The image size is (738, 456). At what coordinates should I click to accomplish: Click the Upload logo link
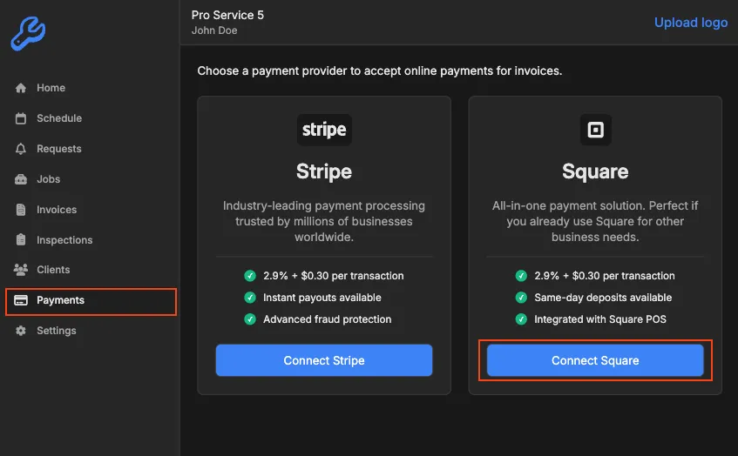coord(691,23)
